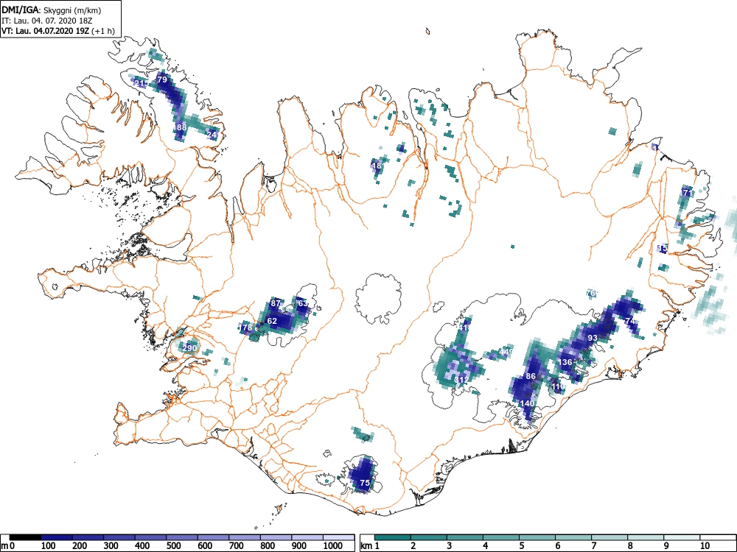Click the visibility value "41" on the map
This screenshot has height=552, width=737.
pos(463,328)
